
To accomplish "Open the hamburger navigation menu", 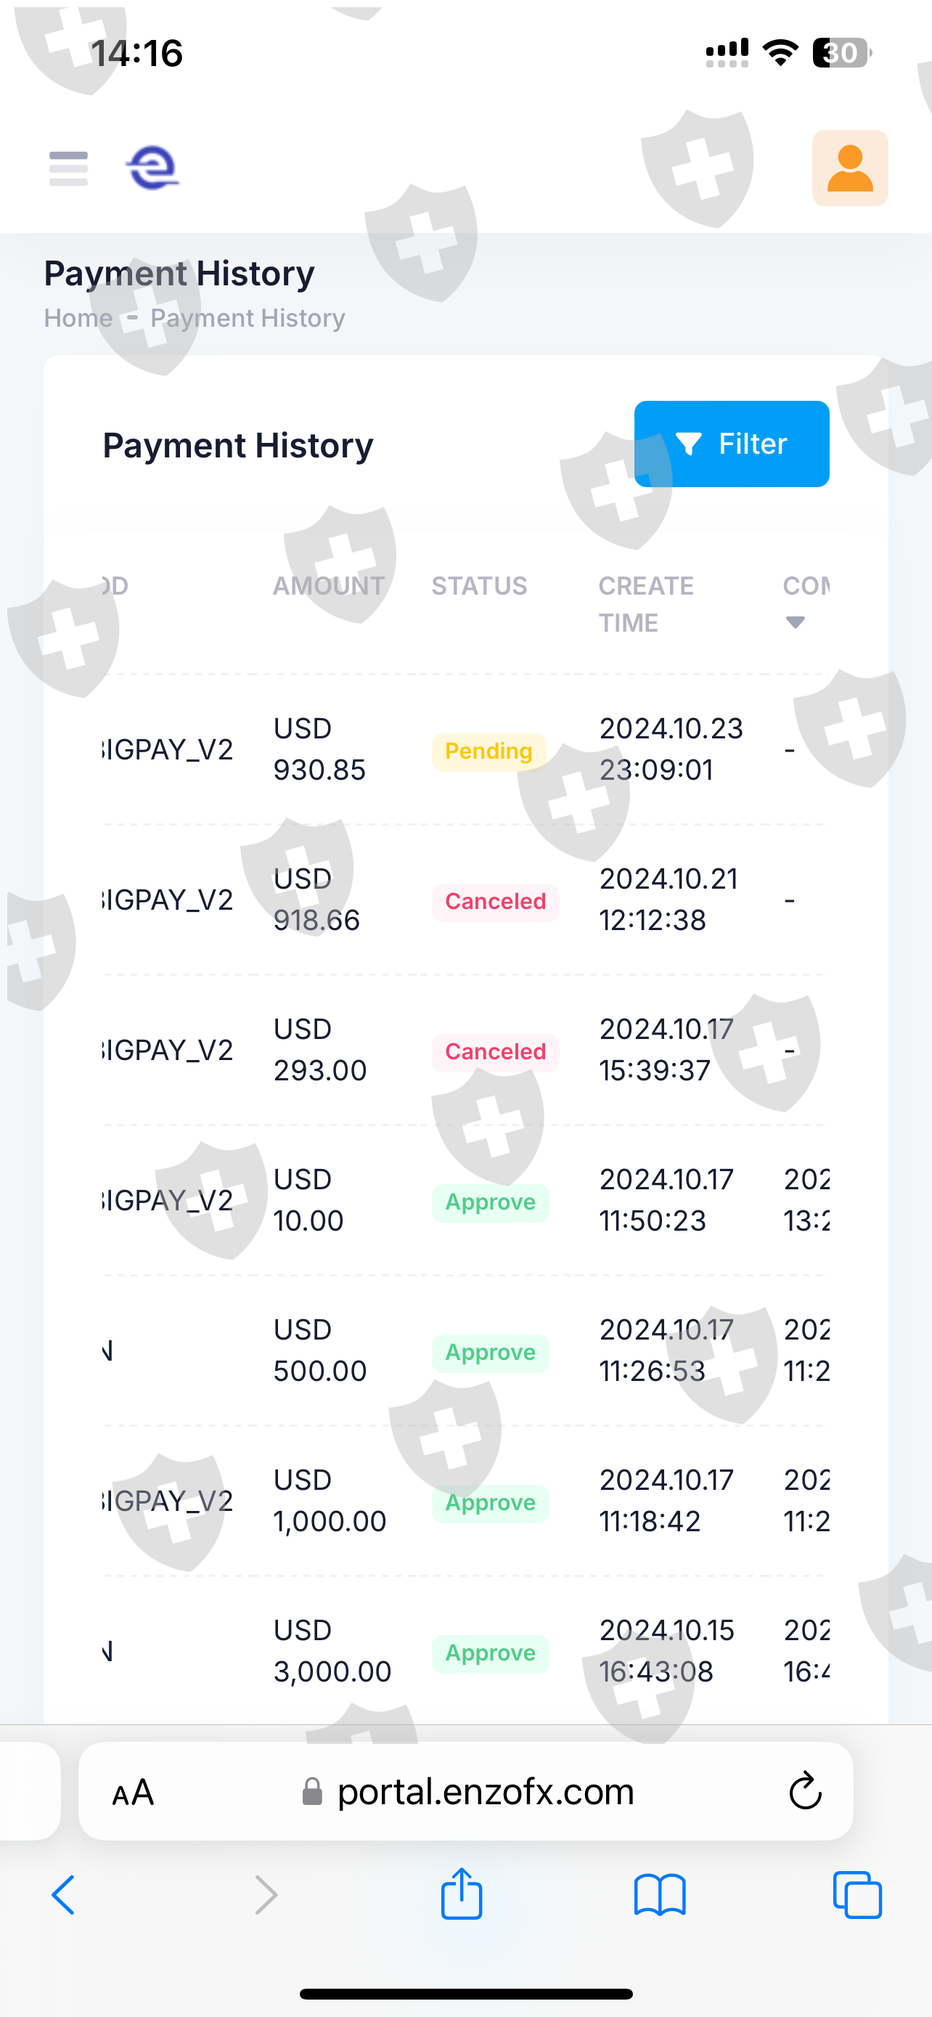I will click(68, 168).
